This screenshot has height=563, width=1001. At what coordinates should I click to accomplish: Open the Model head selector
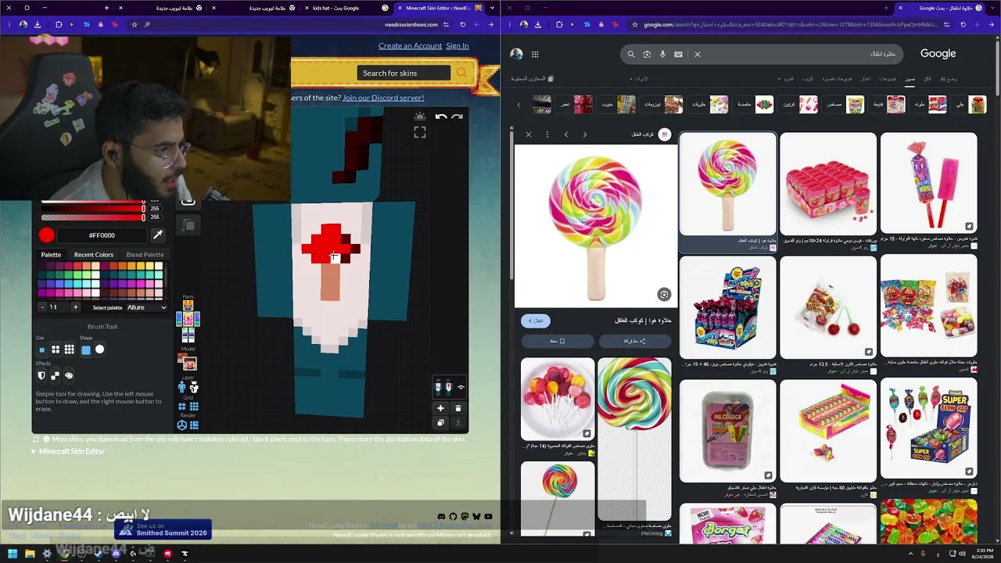[x=188, y=362]
